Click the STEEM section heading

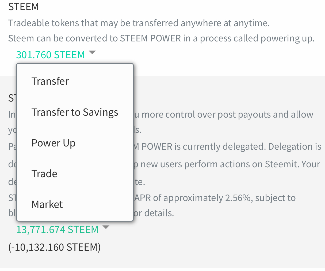tap(24, 7)
